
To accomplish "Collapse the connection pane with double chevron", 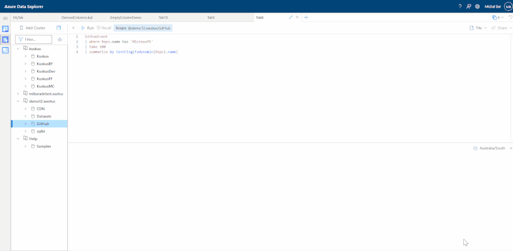I will click(x=74, y=28).
